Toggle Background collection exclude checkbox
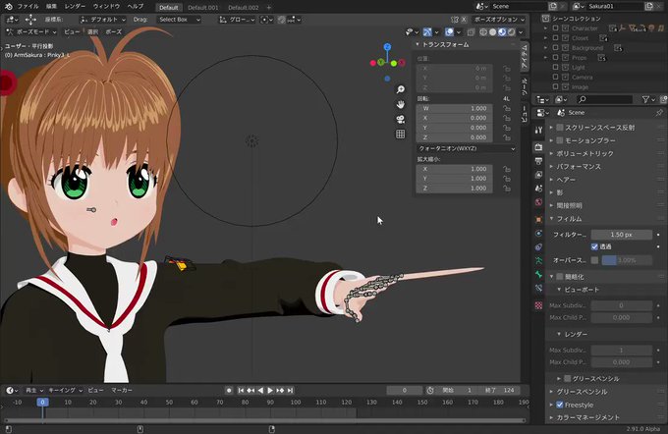Screen dimensions: 668x434 pyautogui.click(x=555, y=48)
